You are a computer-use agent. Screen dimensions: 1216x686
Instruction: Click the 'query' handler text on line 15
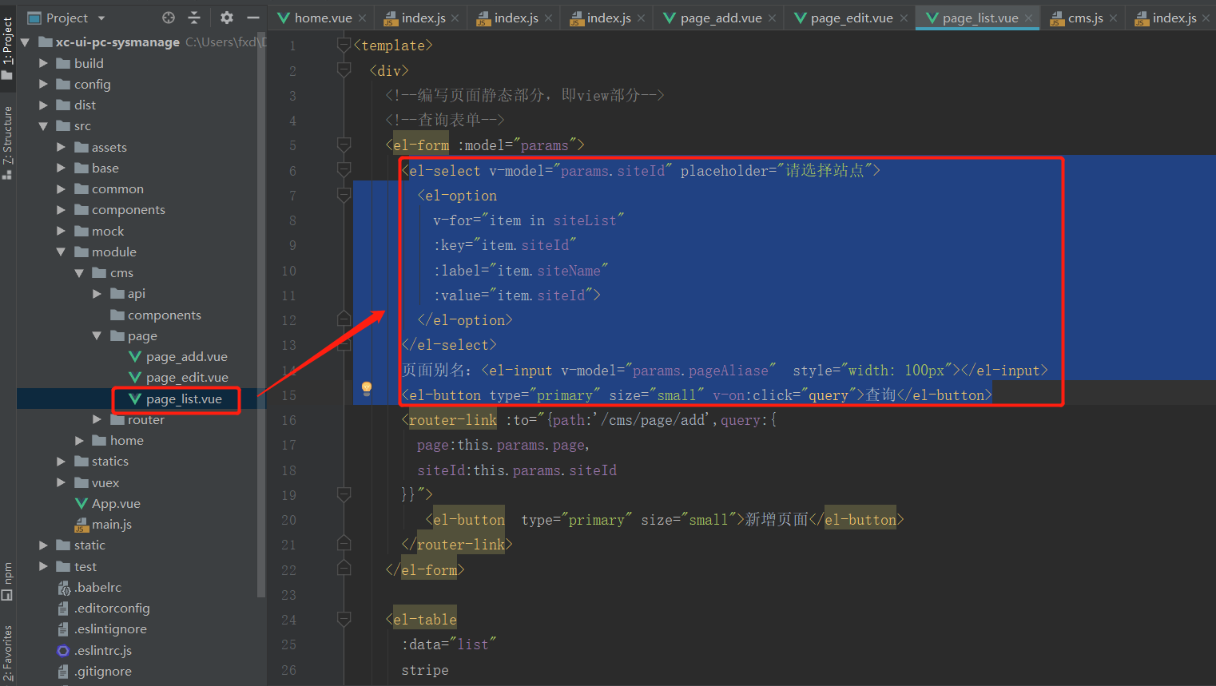[828, 395]
